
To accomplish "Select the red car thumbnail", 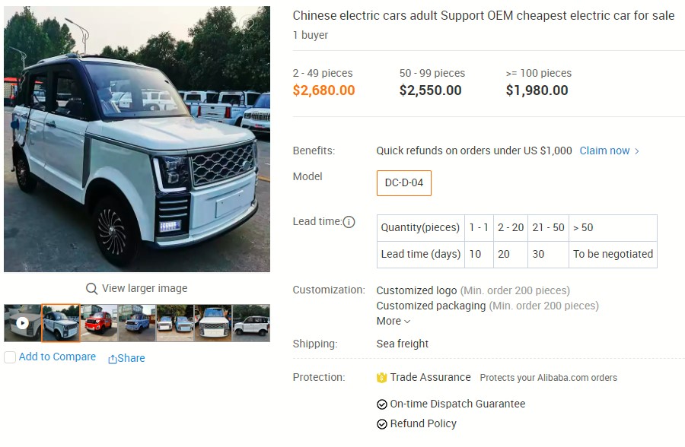I will click(x=98, y=323).
